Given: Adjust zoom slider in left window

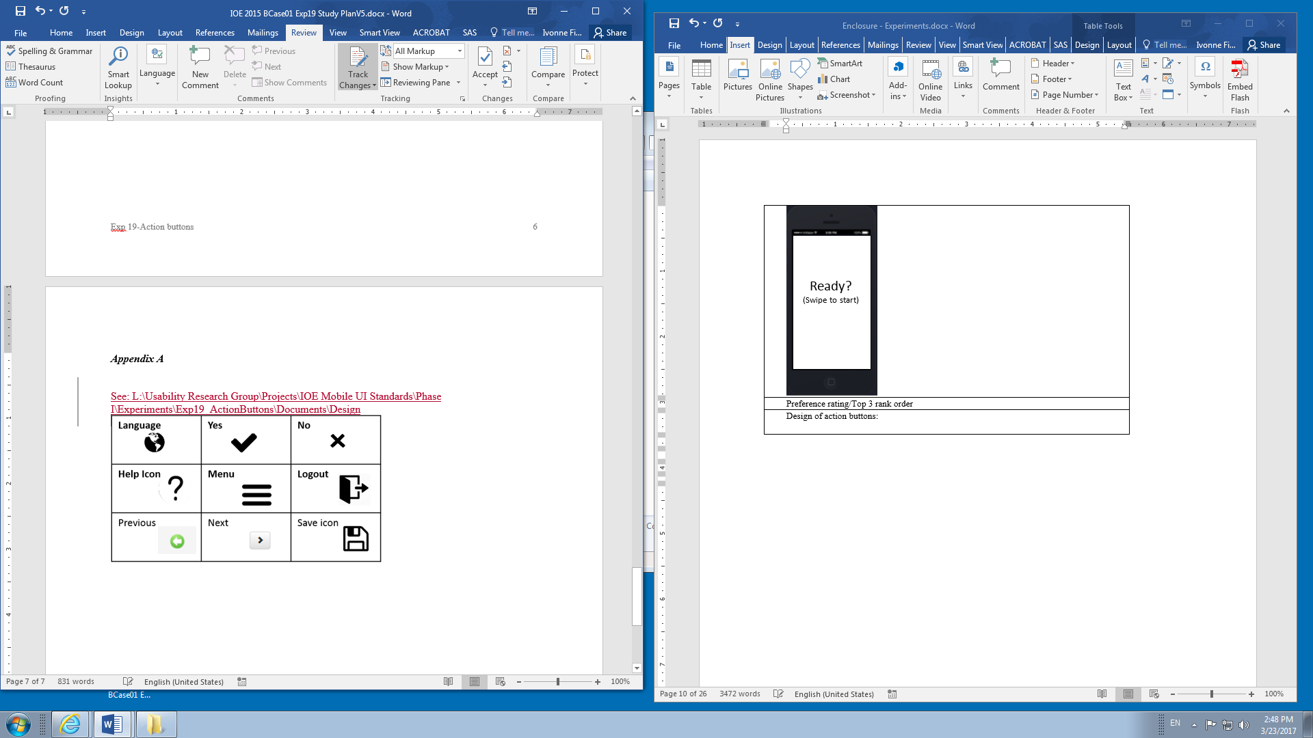Looking at the screenshot, I should click(x=558, y=681).
